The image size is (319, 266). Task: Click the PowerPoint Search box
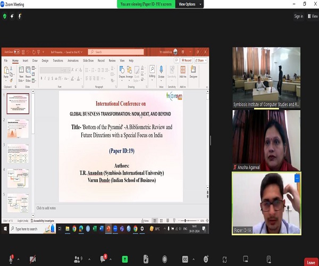click(x=116, y=52)
